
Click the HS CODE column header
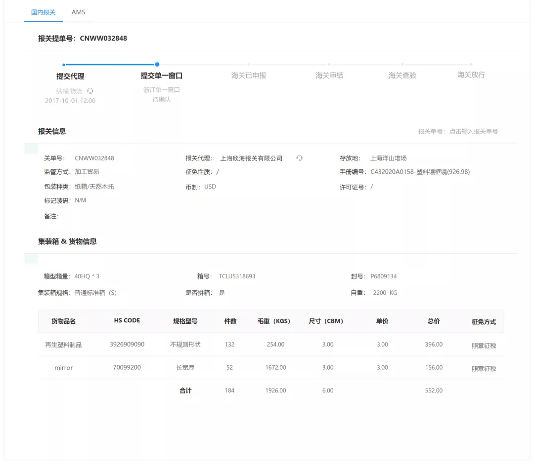click(127, 321)
